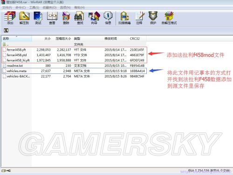The width and height of the screenshot is (233, 175).
Task: Click CRC32 value 169BA414
Action: [x=137, y=71]
